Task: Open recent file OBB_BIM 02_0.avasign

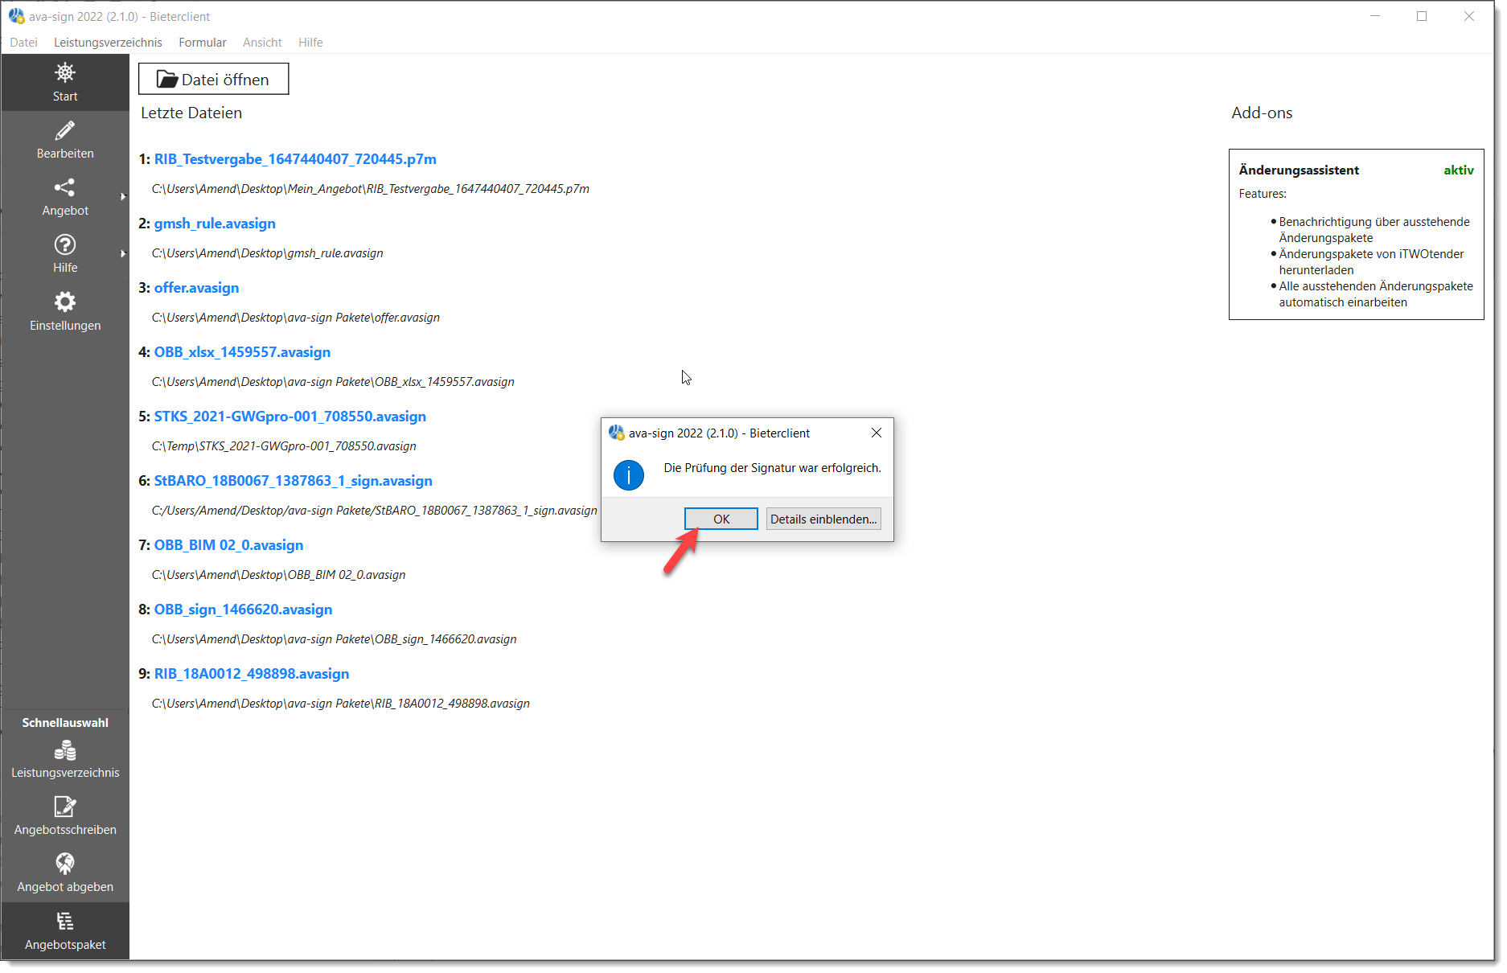Action: (x=228, y=545)
